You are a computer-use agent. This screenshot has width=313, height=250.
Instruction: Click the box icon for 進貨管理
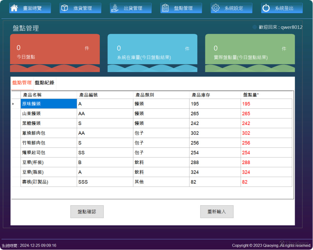(x=64, y=8)
